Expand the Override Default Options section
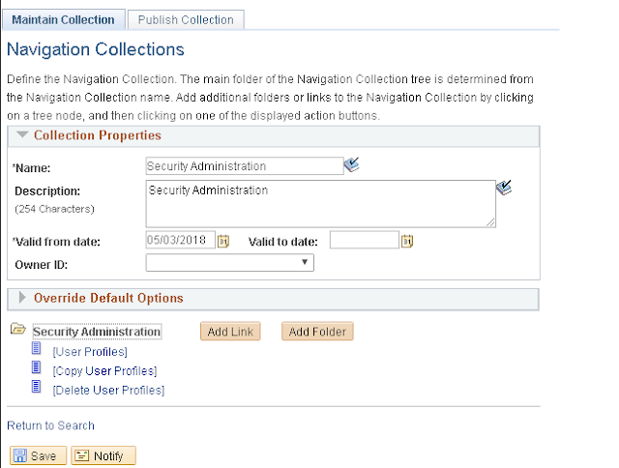Viewport: 619px width, 468px height. (22, 298)
